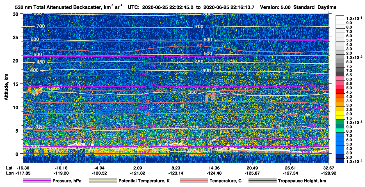Click latitude value '-4.04'
365x187 pixels.
pos(99,168)
